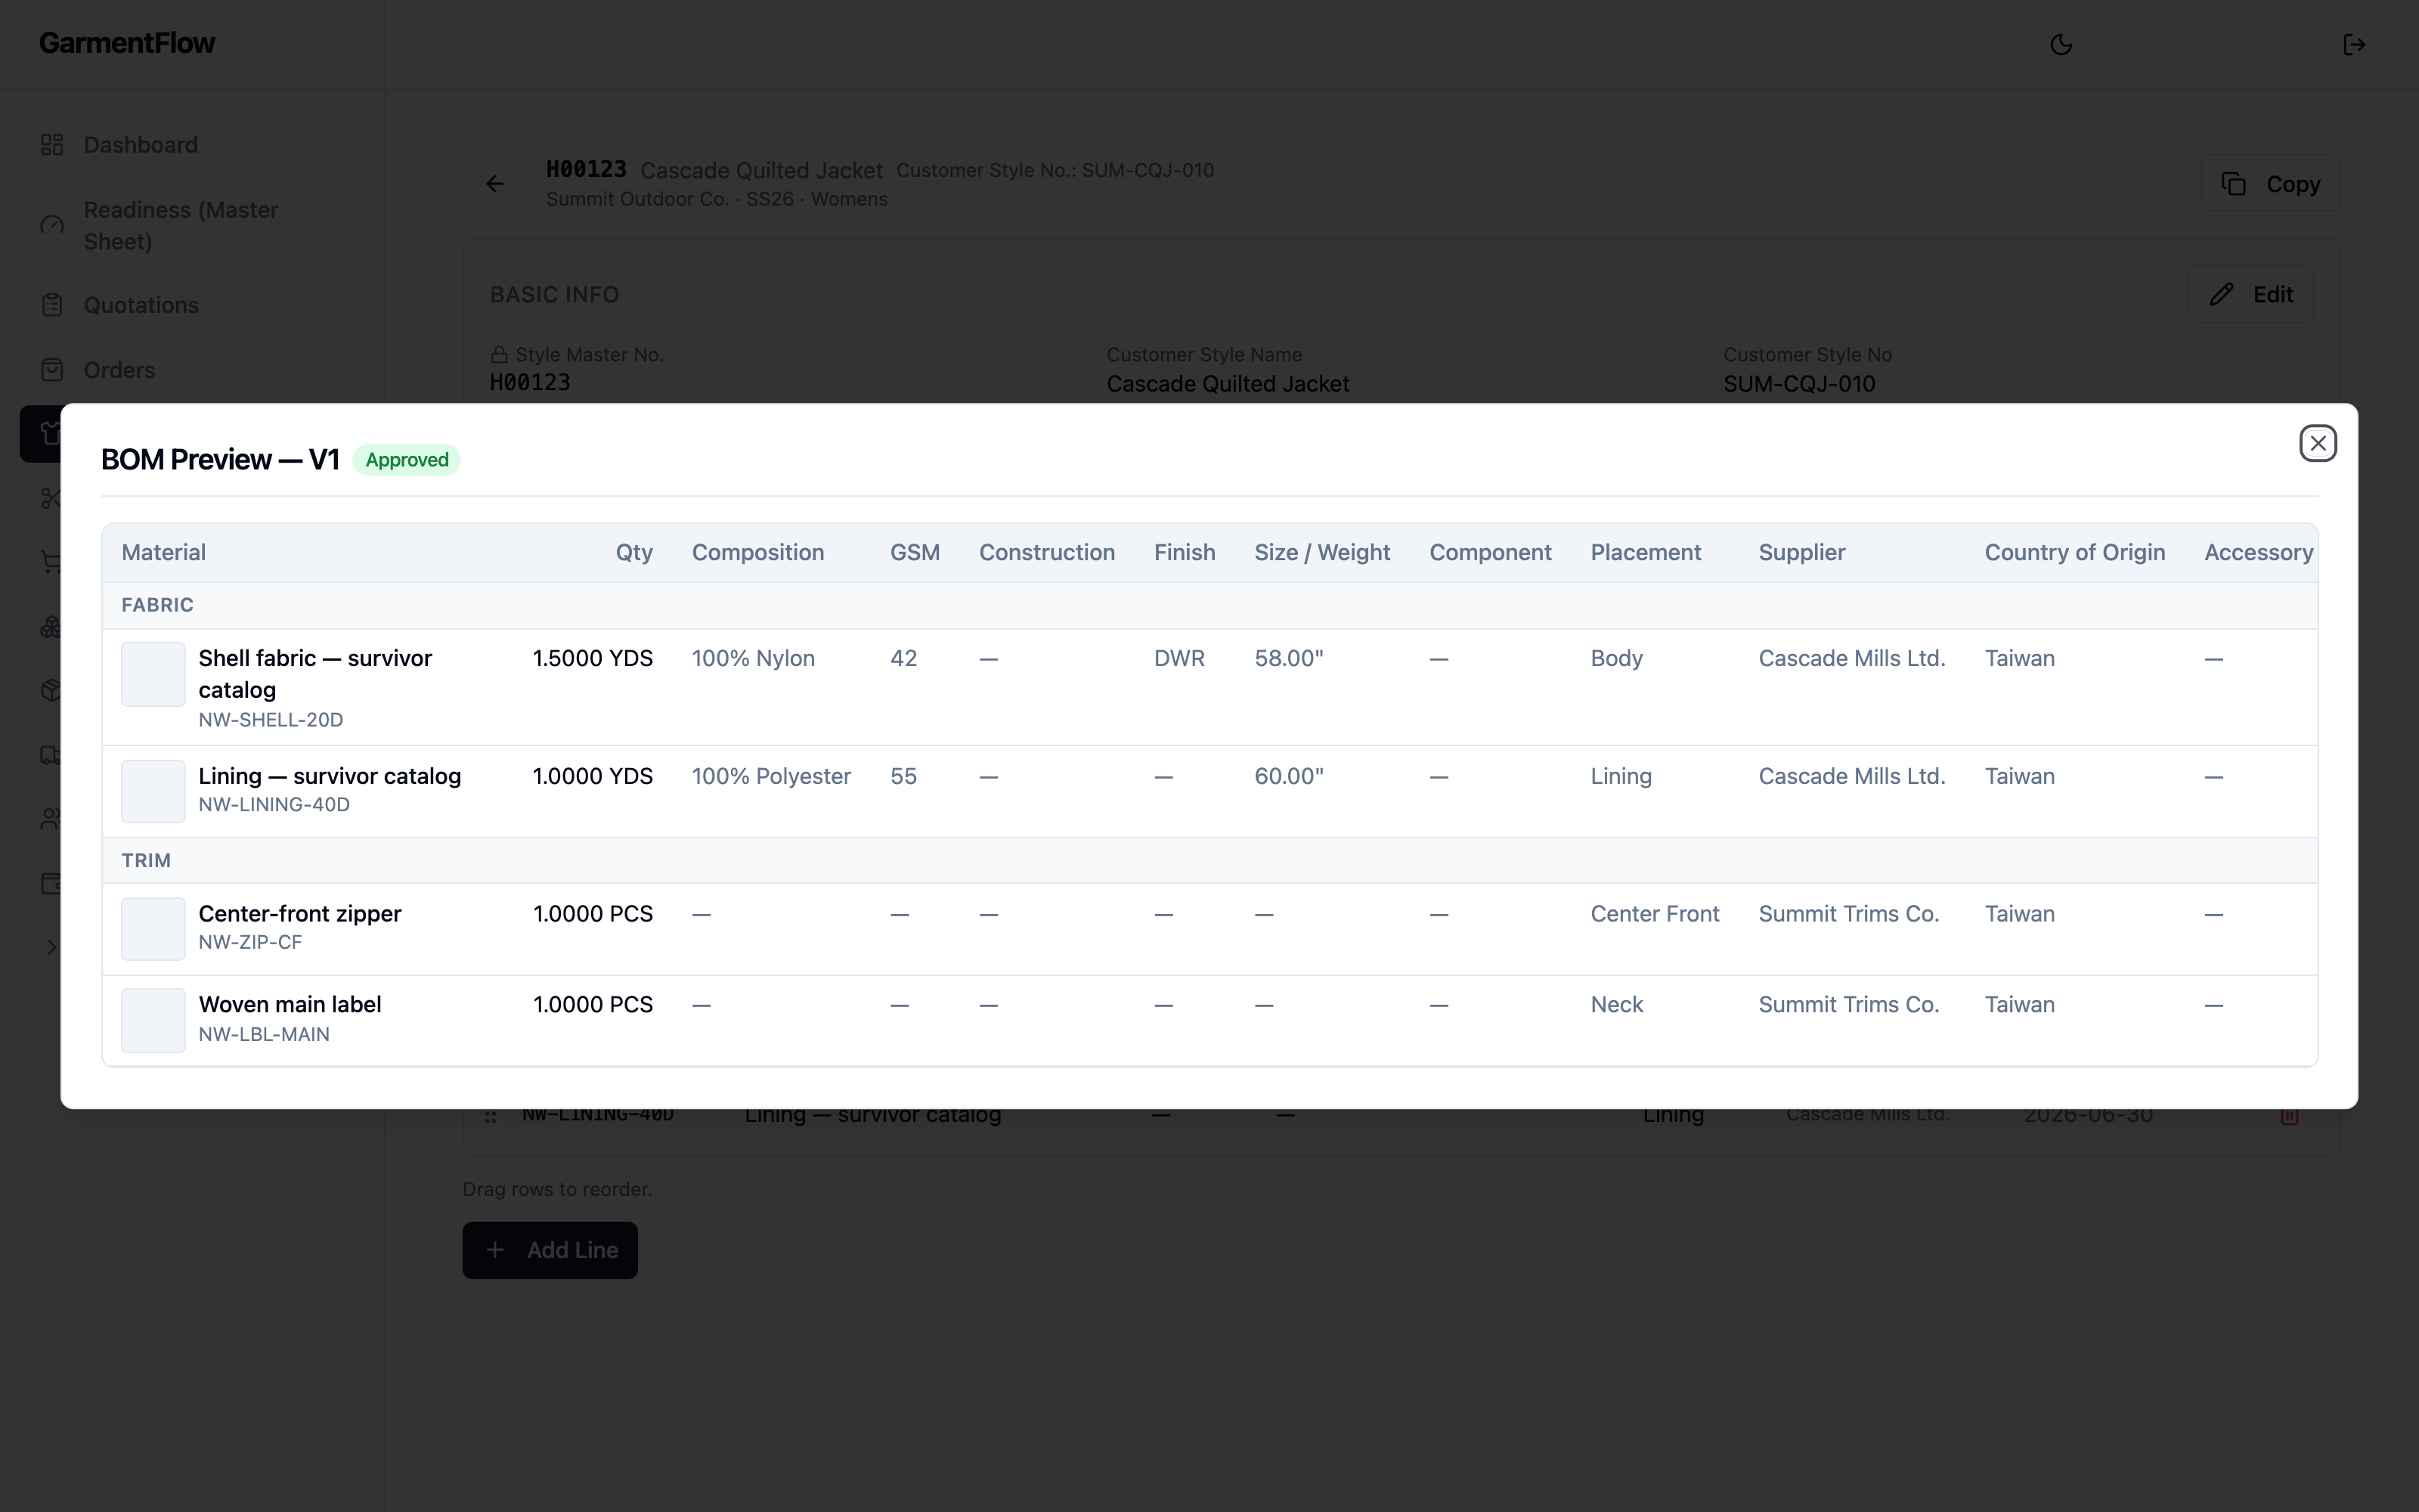Click the NW-LINING-40D code in preview
The width and height of the screenshot is (2419, 1512).
click(274, 805)
